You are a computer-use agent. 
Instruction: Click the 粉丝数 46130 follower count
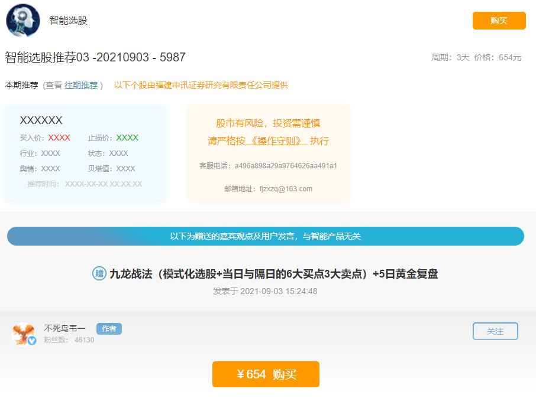69,340
